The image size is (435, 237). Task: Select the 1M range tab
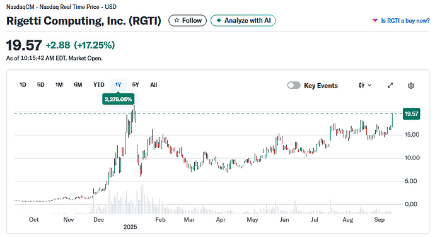[59, 85]
